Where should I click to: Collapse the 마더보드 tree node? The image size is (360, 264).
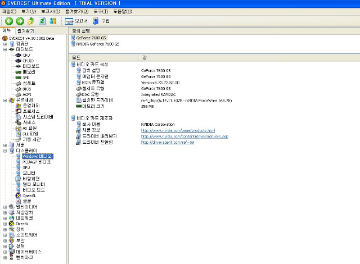[x=5, y=49]
